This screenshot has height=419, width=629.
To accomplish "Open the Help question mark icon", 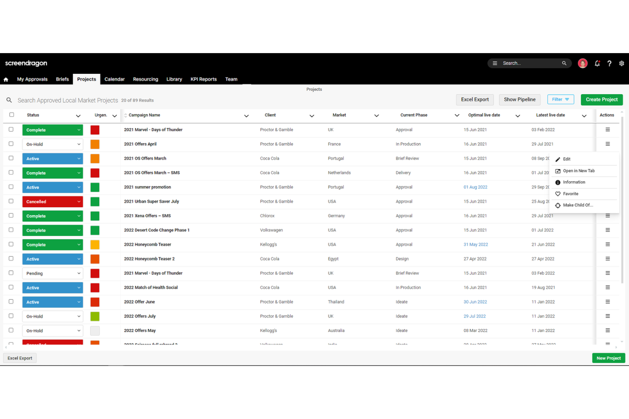I will point(609,63).
